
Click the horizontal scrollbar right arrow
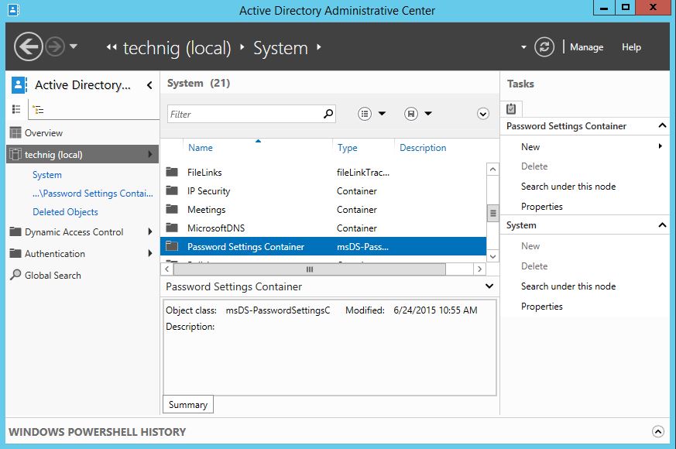point(479,269)
